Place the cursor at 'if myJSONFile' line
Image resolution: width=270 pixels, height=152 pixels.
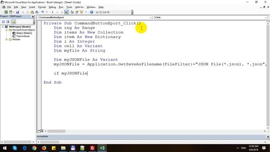(70, 73)
